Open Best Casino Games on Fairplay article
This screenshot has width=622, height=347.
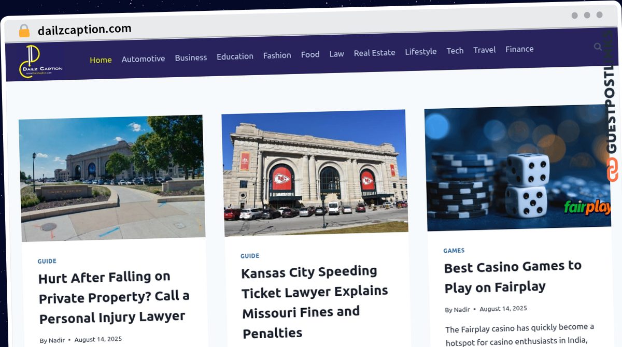tap(513, 276)
